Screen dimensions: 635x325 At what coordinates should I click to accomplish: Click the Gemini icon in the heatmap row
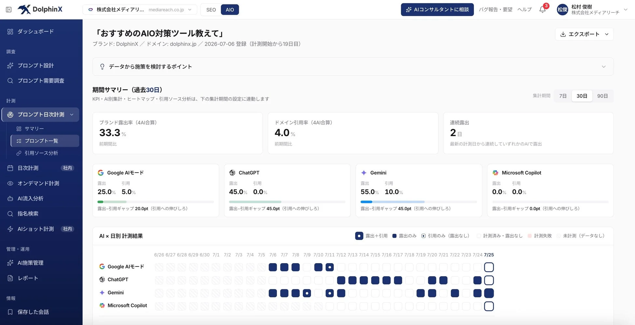click(x=102, y=293)
